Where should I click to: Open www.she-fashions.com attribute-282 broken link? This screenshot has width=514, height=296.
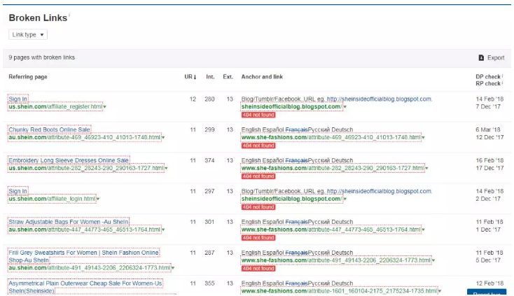[333, 169]
